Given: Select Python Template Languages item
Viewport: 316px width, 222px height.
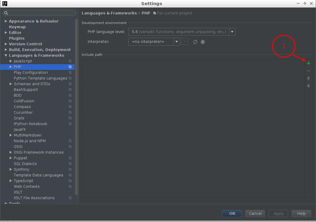Looking at the screenshot, I should click(40, 78).
